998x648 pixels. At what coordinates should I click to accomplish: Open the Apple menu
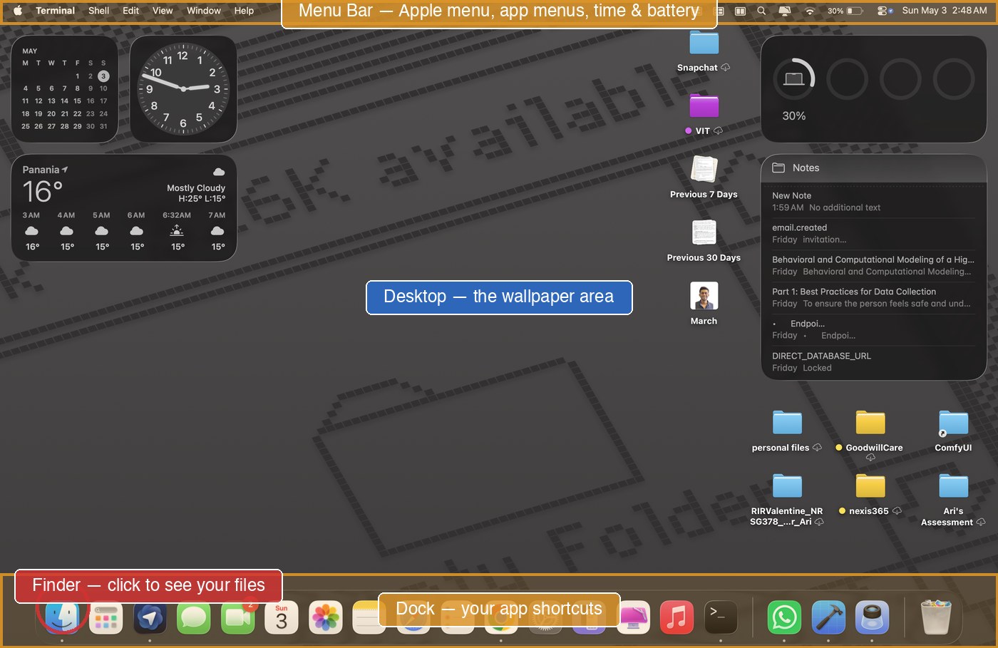tap(18, 11)
